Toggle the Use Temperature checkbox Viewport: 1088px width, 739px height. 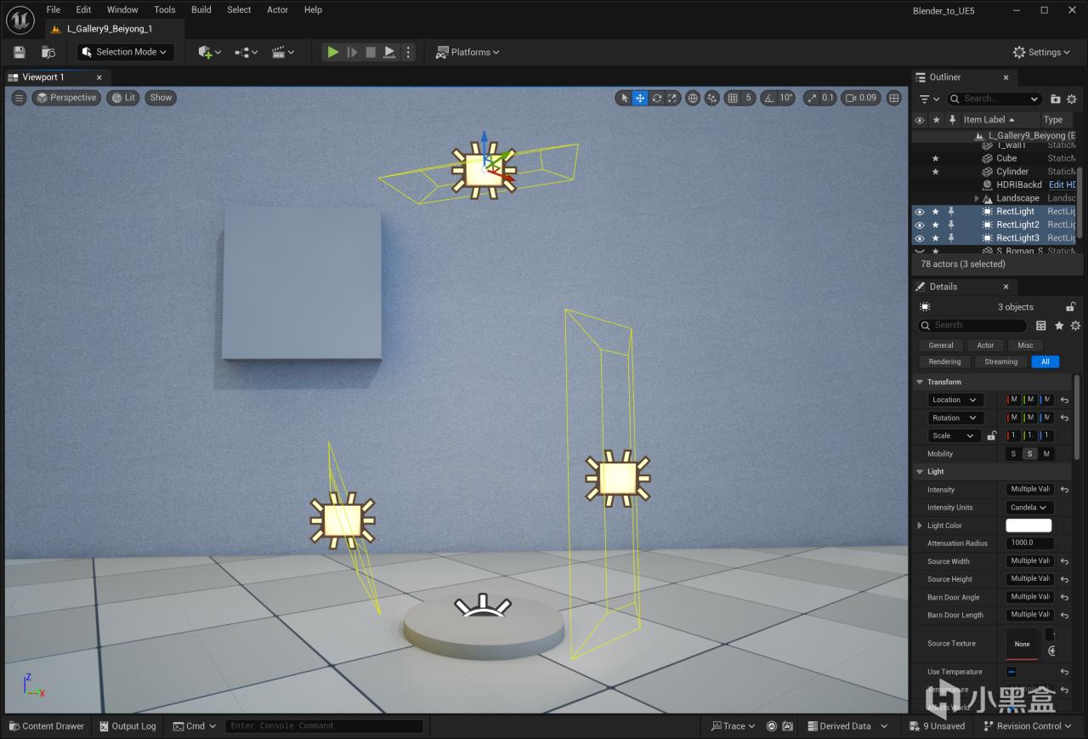1011,672
